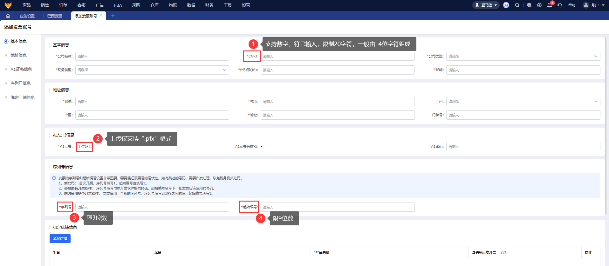Focus the A1密码 input field
The image size is (609, 266).
click(x=523, y=146)
